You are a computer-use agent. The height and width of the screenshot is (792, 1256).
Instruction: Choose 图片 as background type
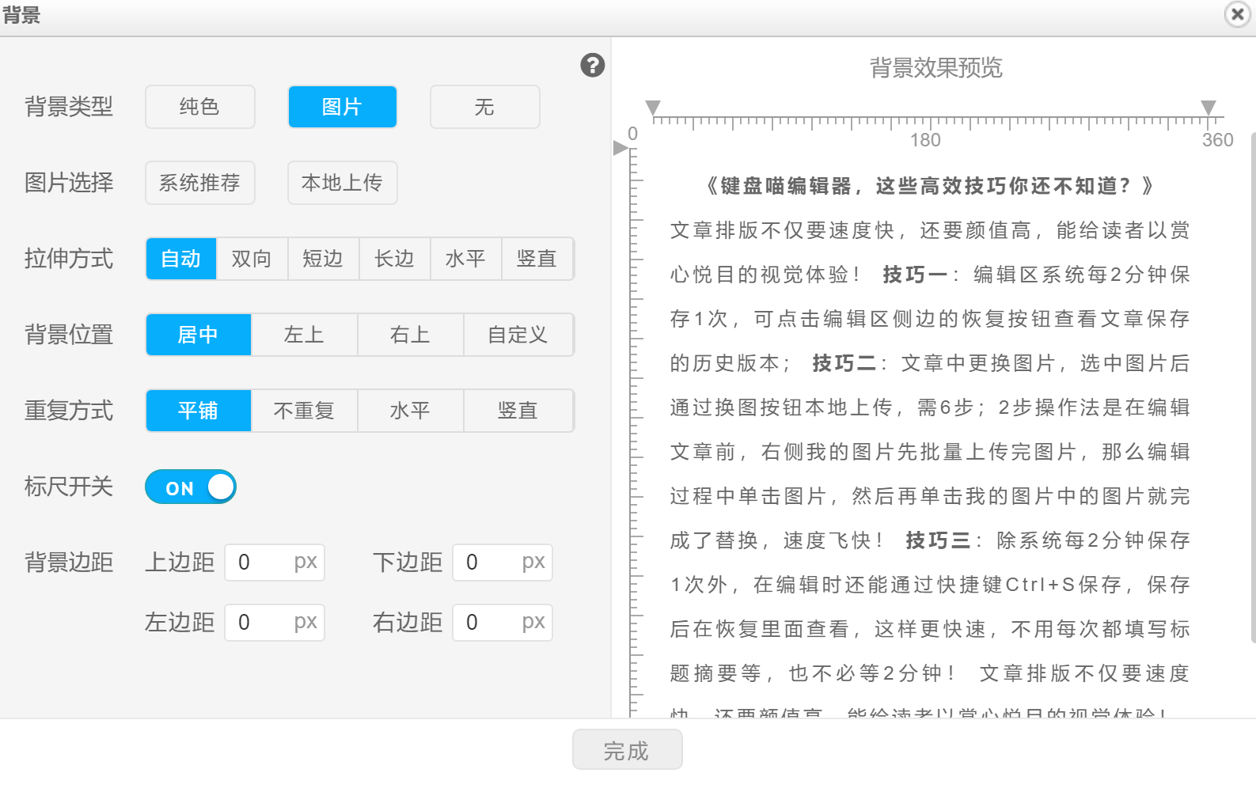click(x=342, y=107)
